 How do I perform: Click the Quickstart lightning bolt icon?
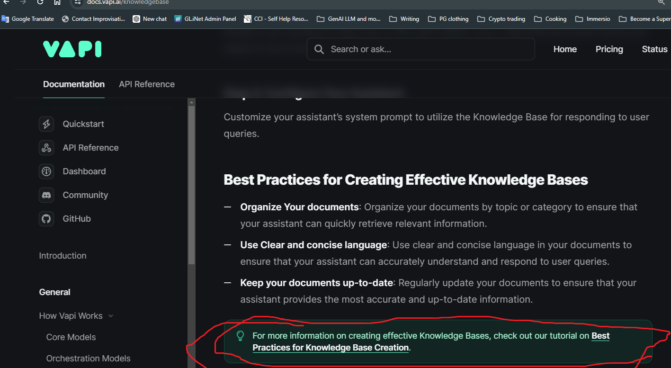(46, 124)
